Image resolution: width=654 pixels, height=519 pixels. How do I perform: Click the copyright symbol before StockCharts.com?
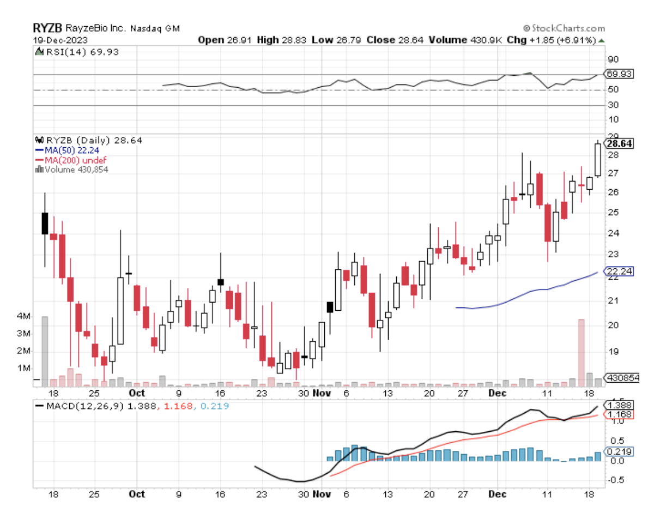(526, 28)
